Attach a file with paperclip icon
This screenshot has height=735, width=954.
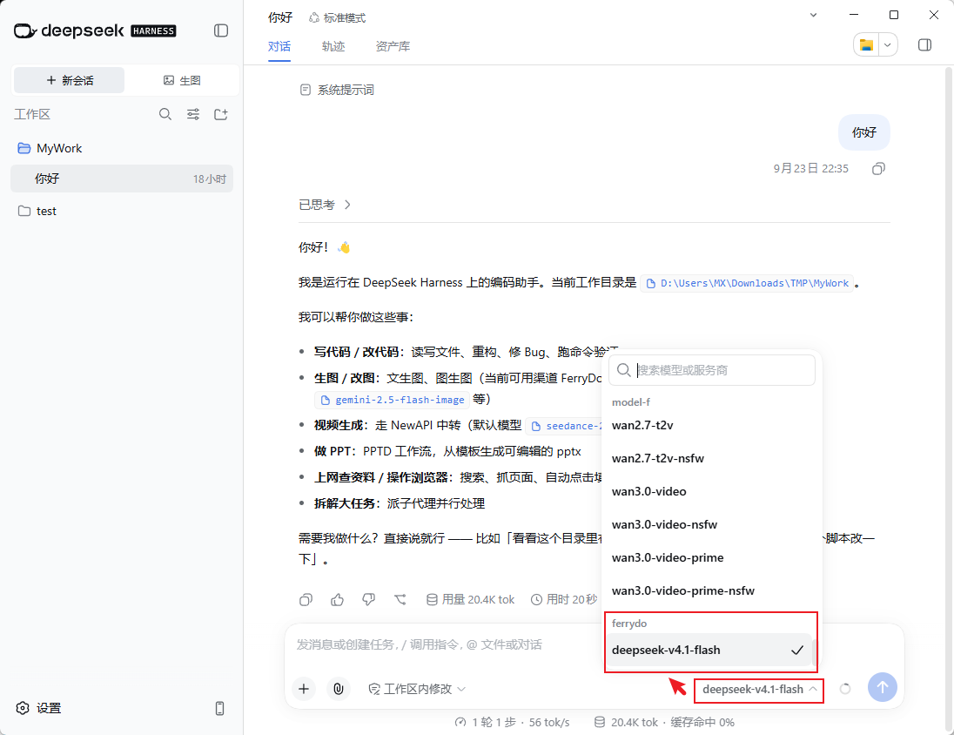339,689
